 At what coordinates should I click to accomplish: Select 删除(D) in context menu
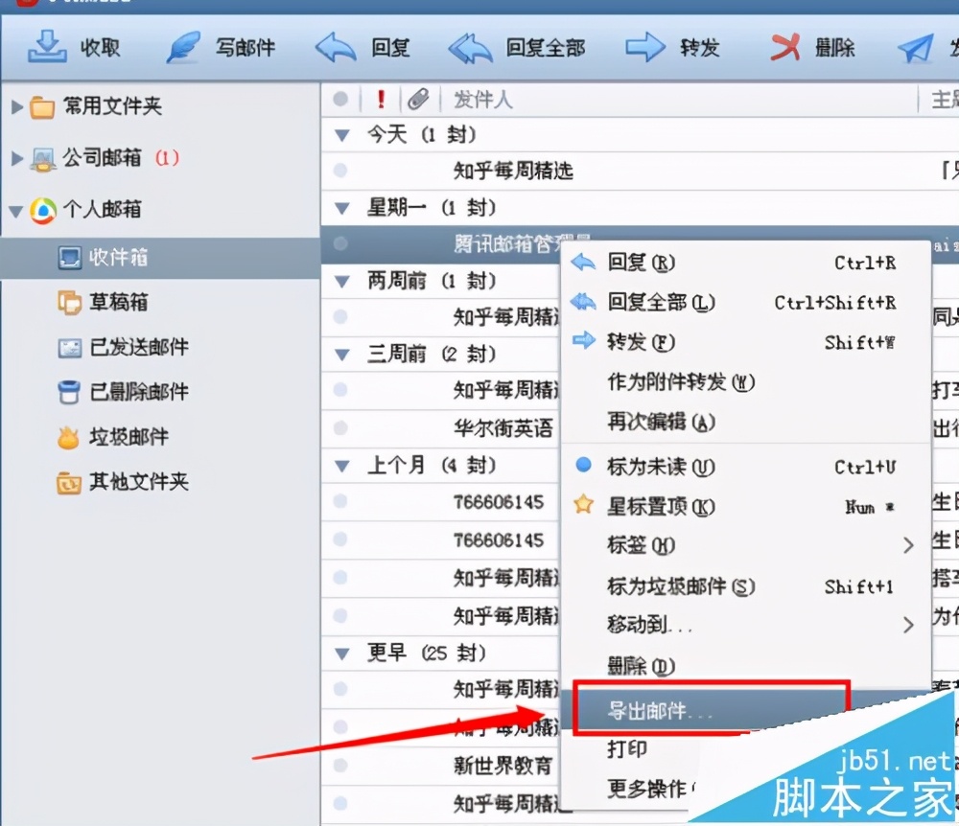746,665
